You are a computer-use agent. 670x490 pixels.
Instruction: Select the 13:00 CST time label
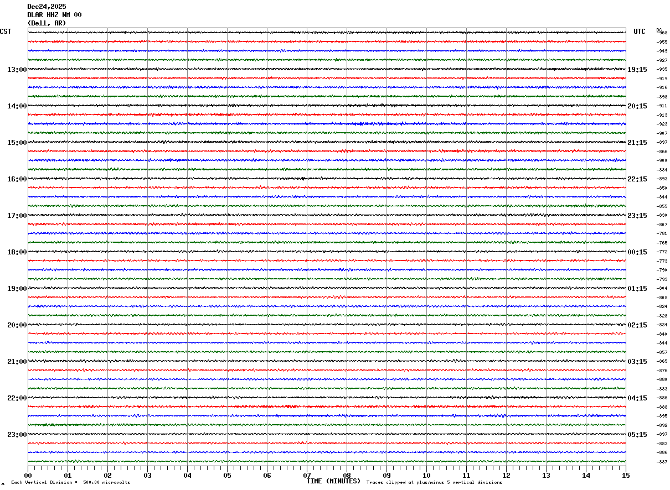point(17,70)
